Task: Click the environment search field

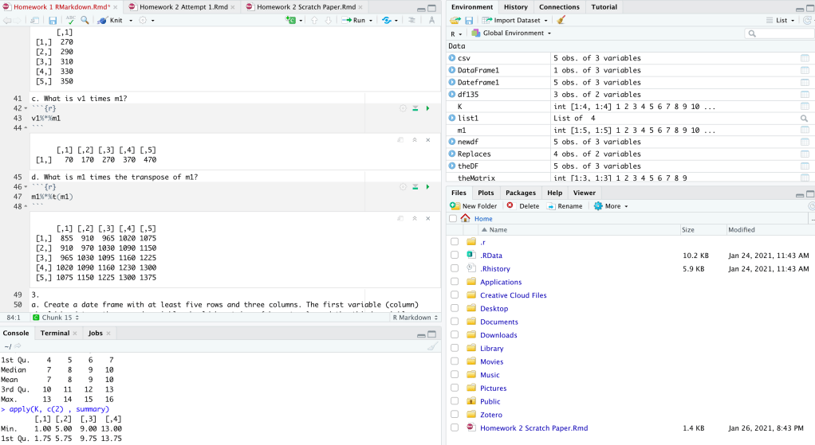Action: (x=779, y=33)
